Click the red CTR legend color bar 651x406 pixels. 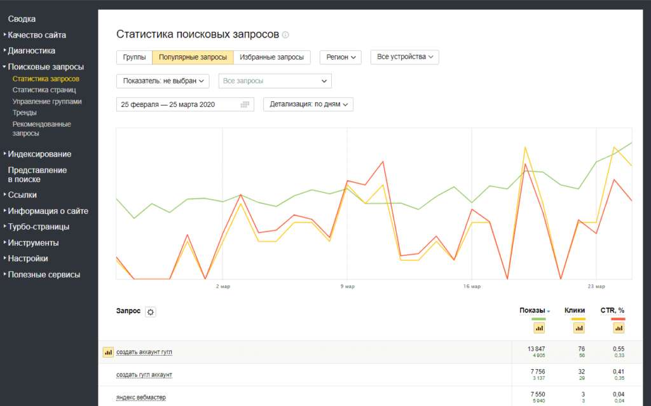point(618,319)
